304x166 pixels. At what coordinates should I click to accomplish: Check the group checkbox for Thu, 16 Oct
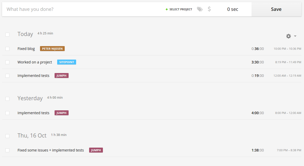(x=8, y=136)
